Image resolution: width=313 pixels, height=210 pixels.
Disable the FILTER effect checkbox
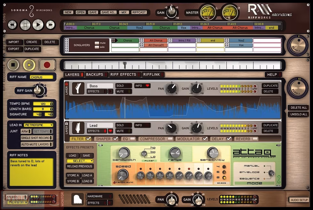tap(88, 139)
